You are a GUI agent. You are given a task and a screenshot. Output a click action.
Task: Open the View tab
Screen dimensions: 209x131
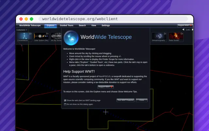(94, 26)
